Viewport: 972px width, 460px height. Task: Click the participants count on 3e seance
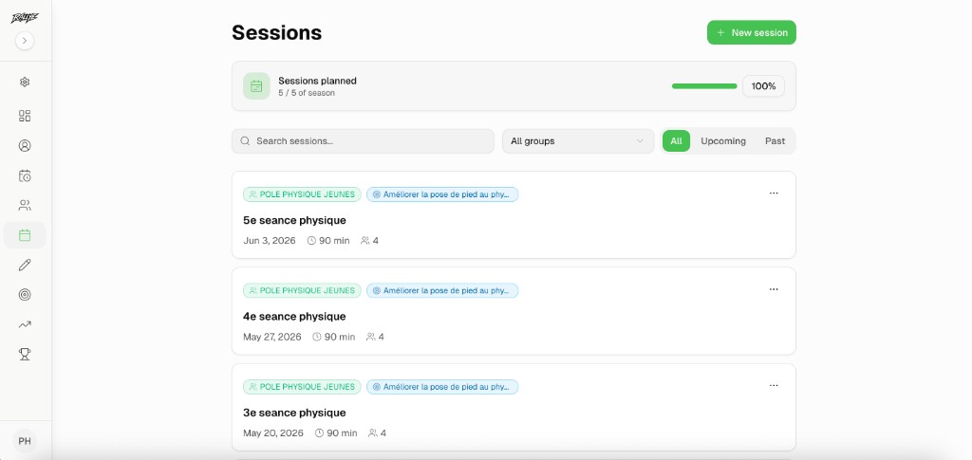378,432
